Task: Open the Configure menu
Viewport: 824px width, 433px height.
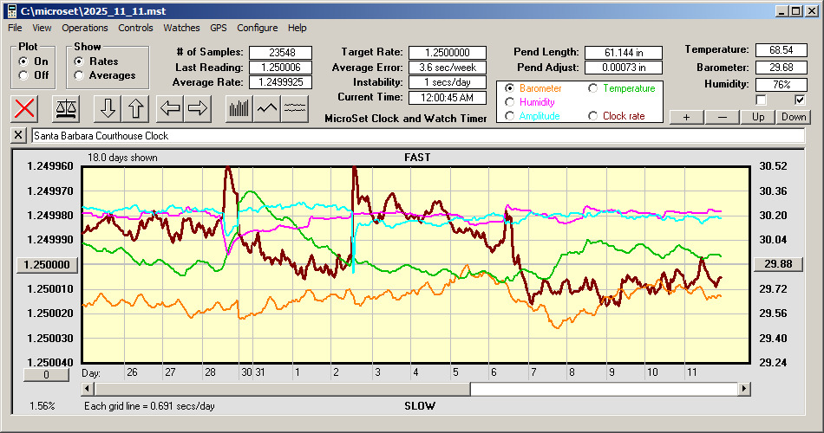Action: pyautogui.click(x=258, y=28)
